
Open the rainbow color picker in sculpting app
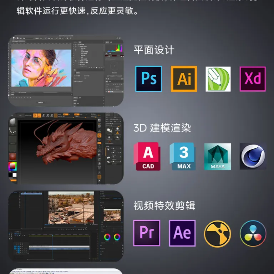coord(12,166)
